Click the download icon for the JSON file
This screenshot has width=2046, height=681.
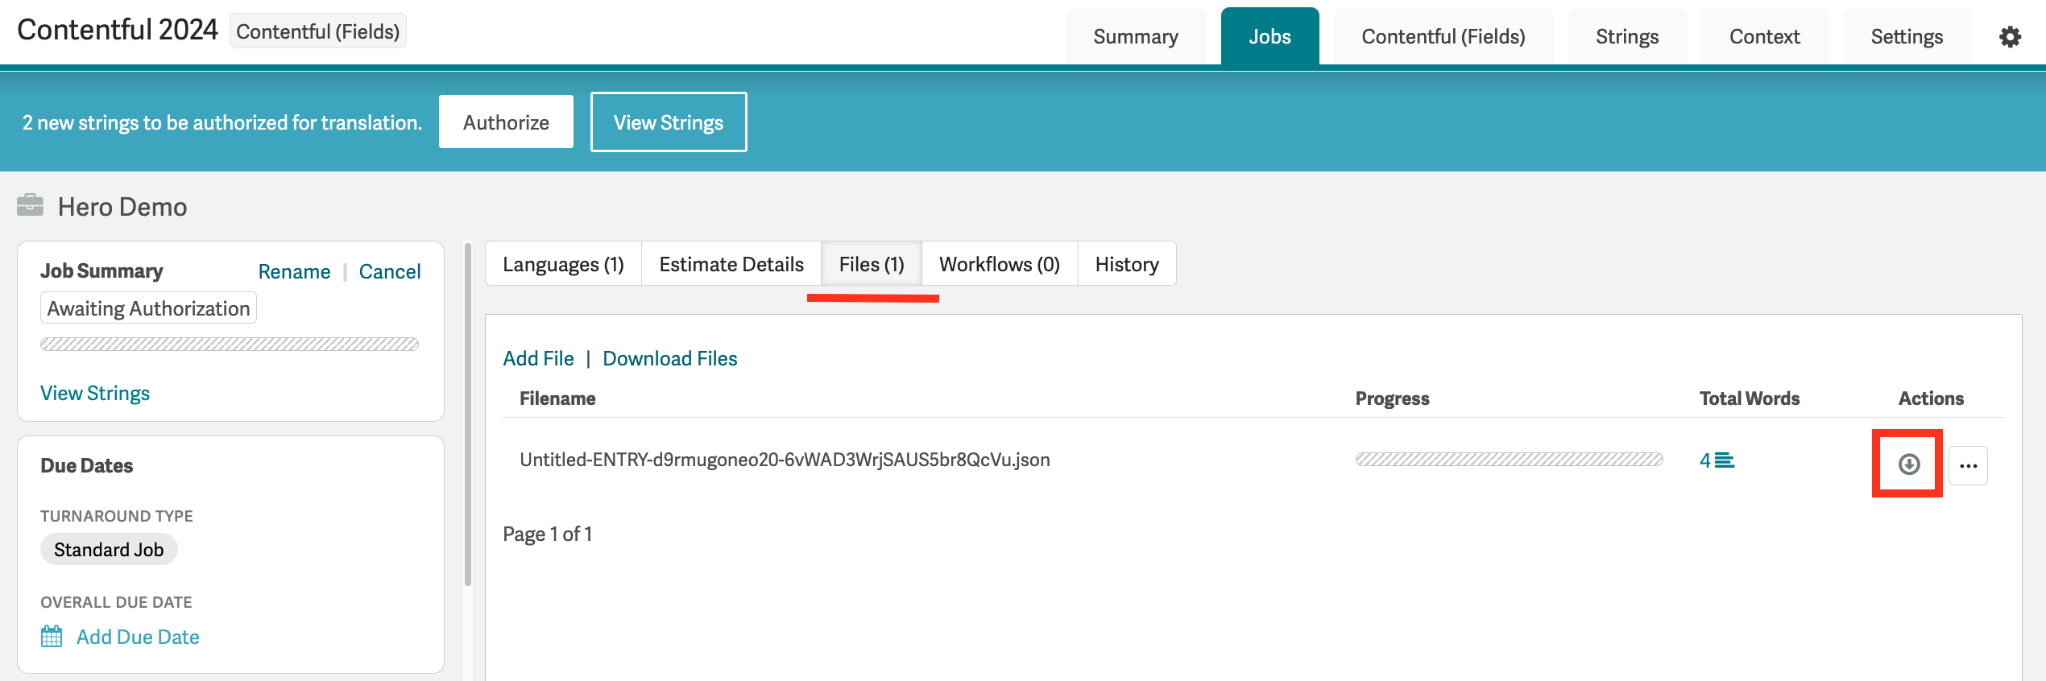point(1908,464)
